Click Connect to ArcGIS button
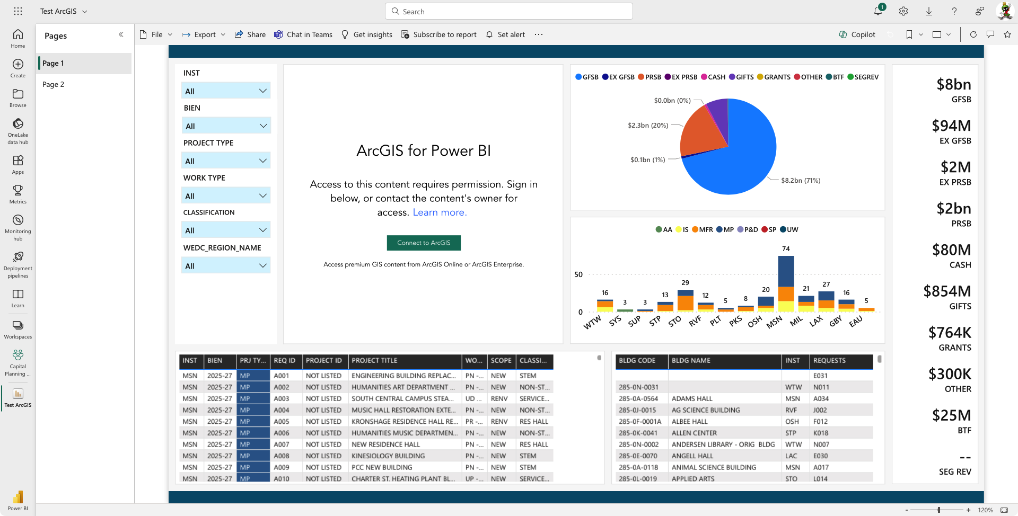The height and width of the screenshot is (516, 1018). (424, 243)
